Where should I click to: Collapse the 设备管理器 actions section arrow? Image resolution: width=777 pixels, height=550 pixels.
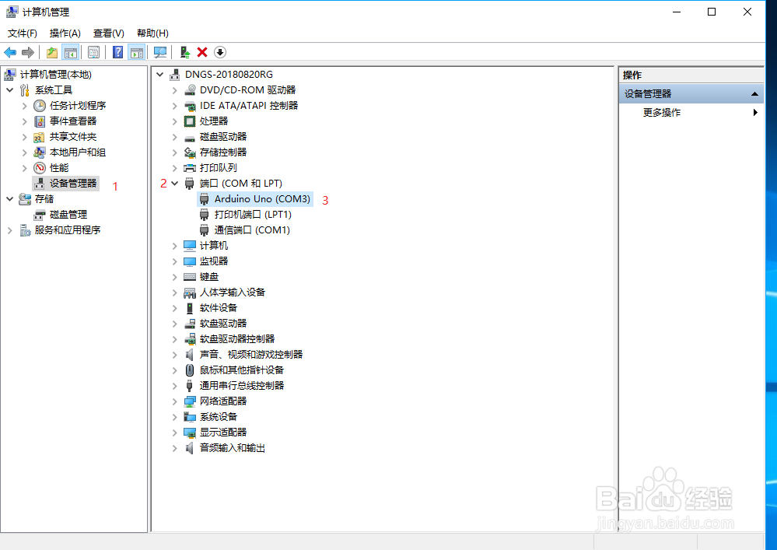click(754, 94)
